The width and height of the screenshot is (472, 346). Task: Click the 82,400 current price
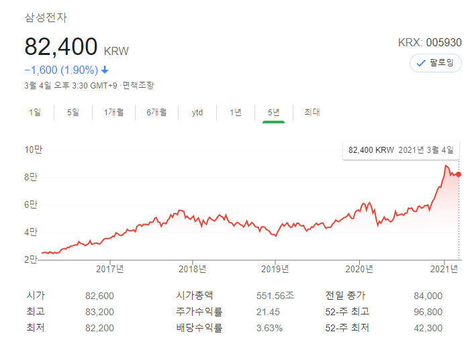pos(61,46)
